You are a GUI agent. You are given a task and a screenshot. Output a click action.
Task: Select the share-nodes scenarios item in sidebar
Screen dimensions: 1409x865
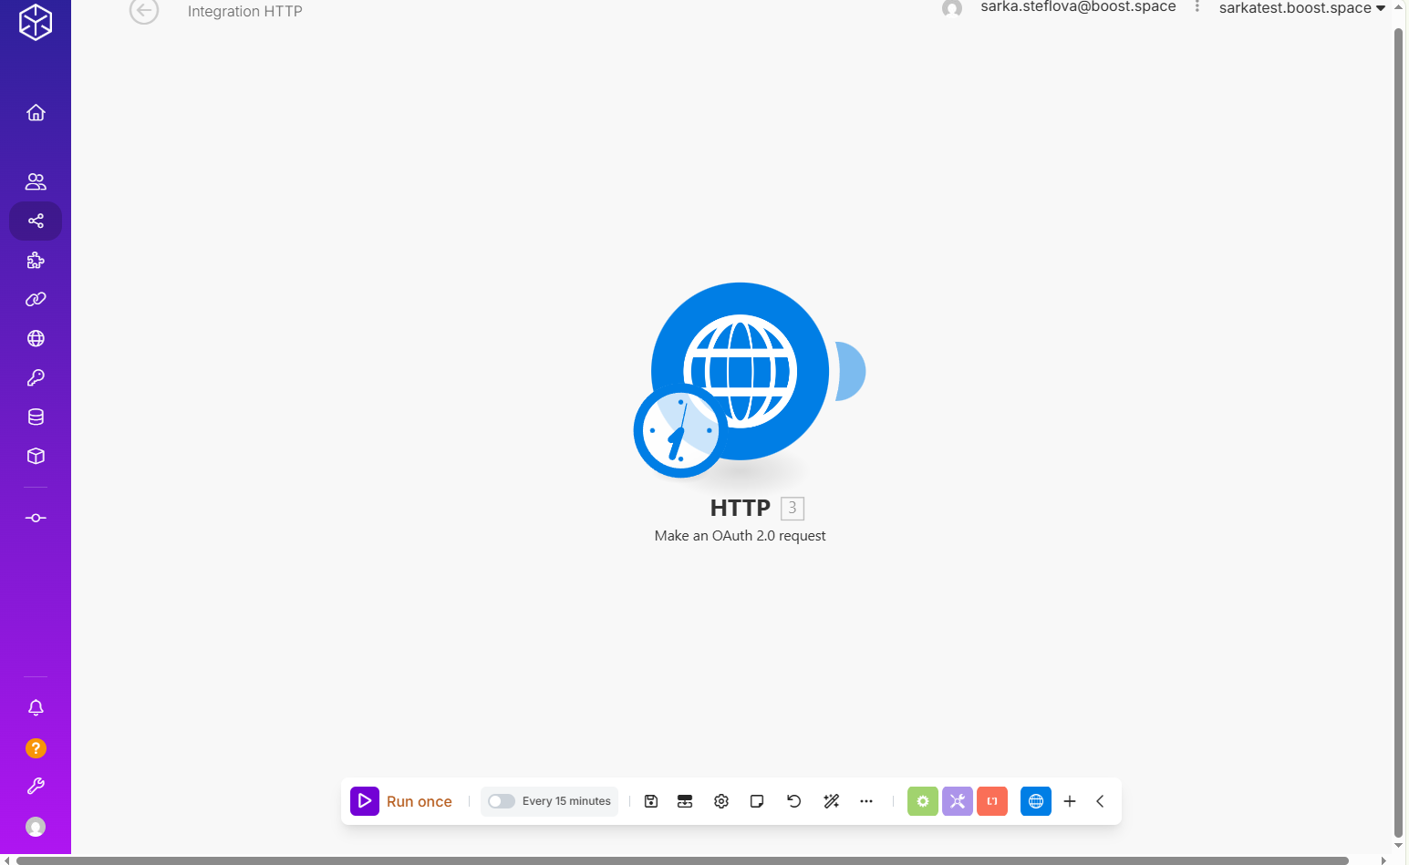pos(36,221)
